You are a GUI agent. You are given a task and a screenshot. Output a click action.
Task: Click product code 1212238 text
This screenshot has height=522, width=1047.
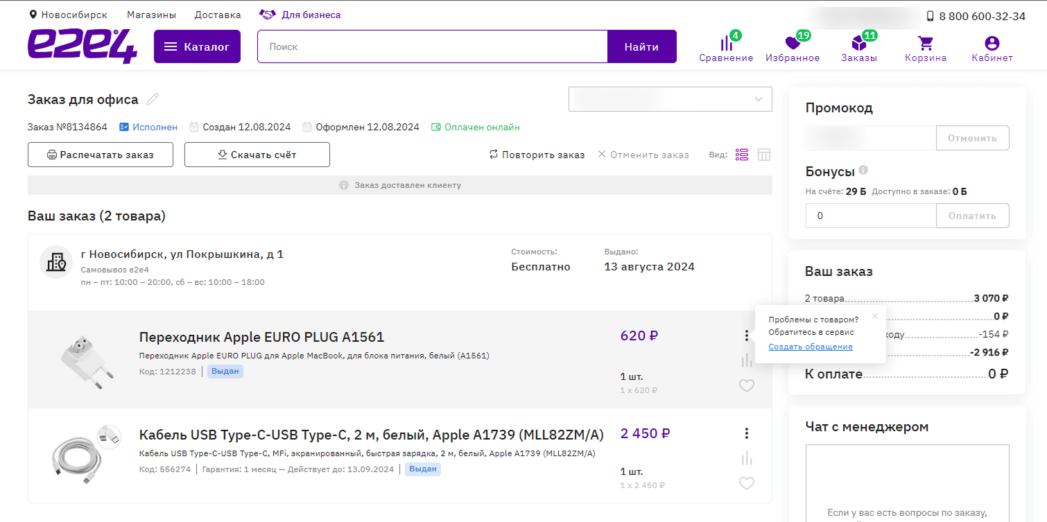point(168,372)
